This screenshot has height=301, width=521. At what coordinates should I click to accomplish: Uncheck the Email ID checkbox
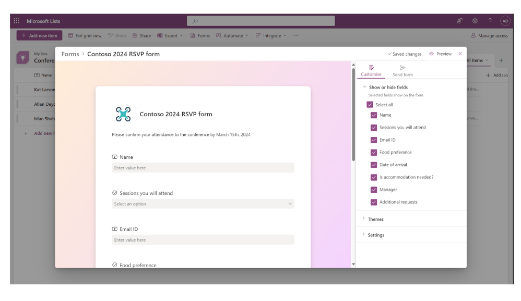374,140
